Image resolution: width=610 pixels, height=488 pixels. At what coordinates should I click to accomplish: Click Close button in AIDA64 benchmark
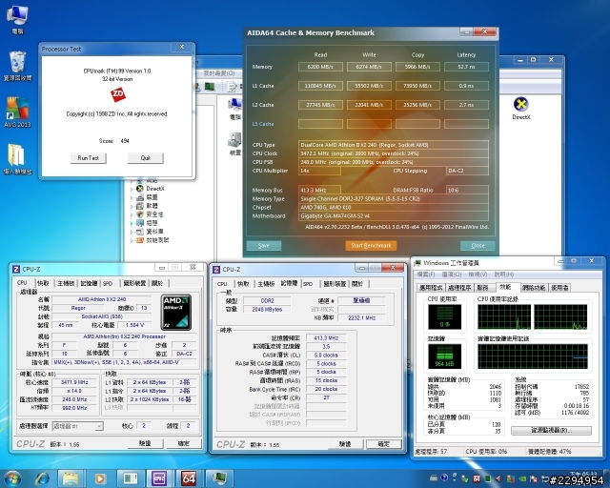(478, 246)
